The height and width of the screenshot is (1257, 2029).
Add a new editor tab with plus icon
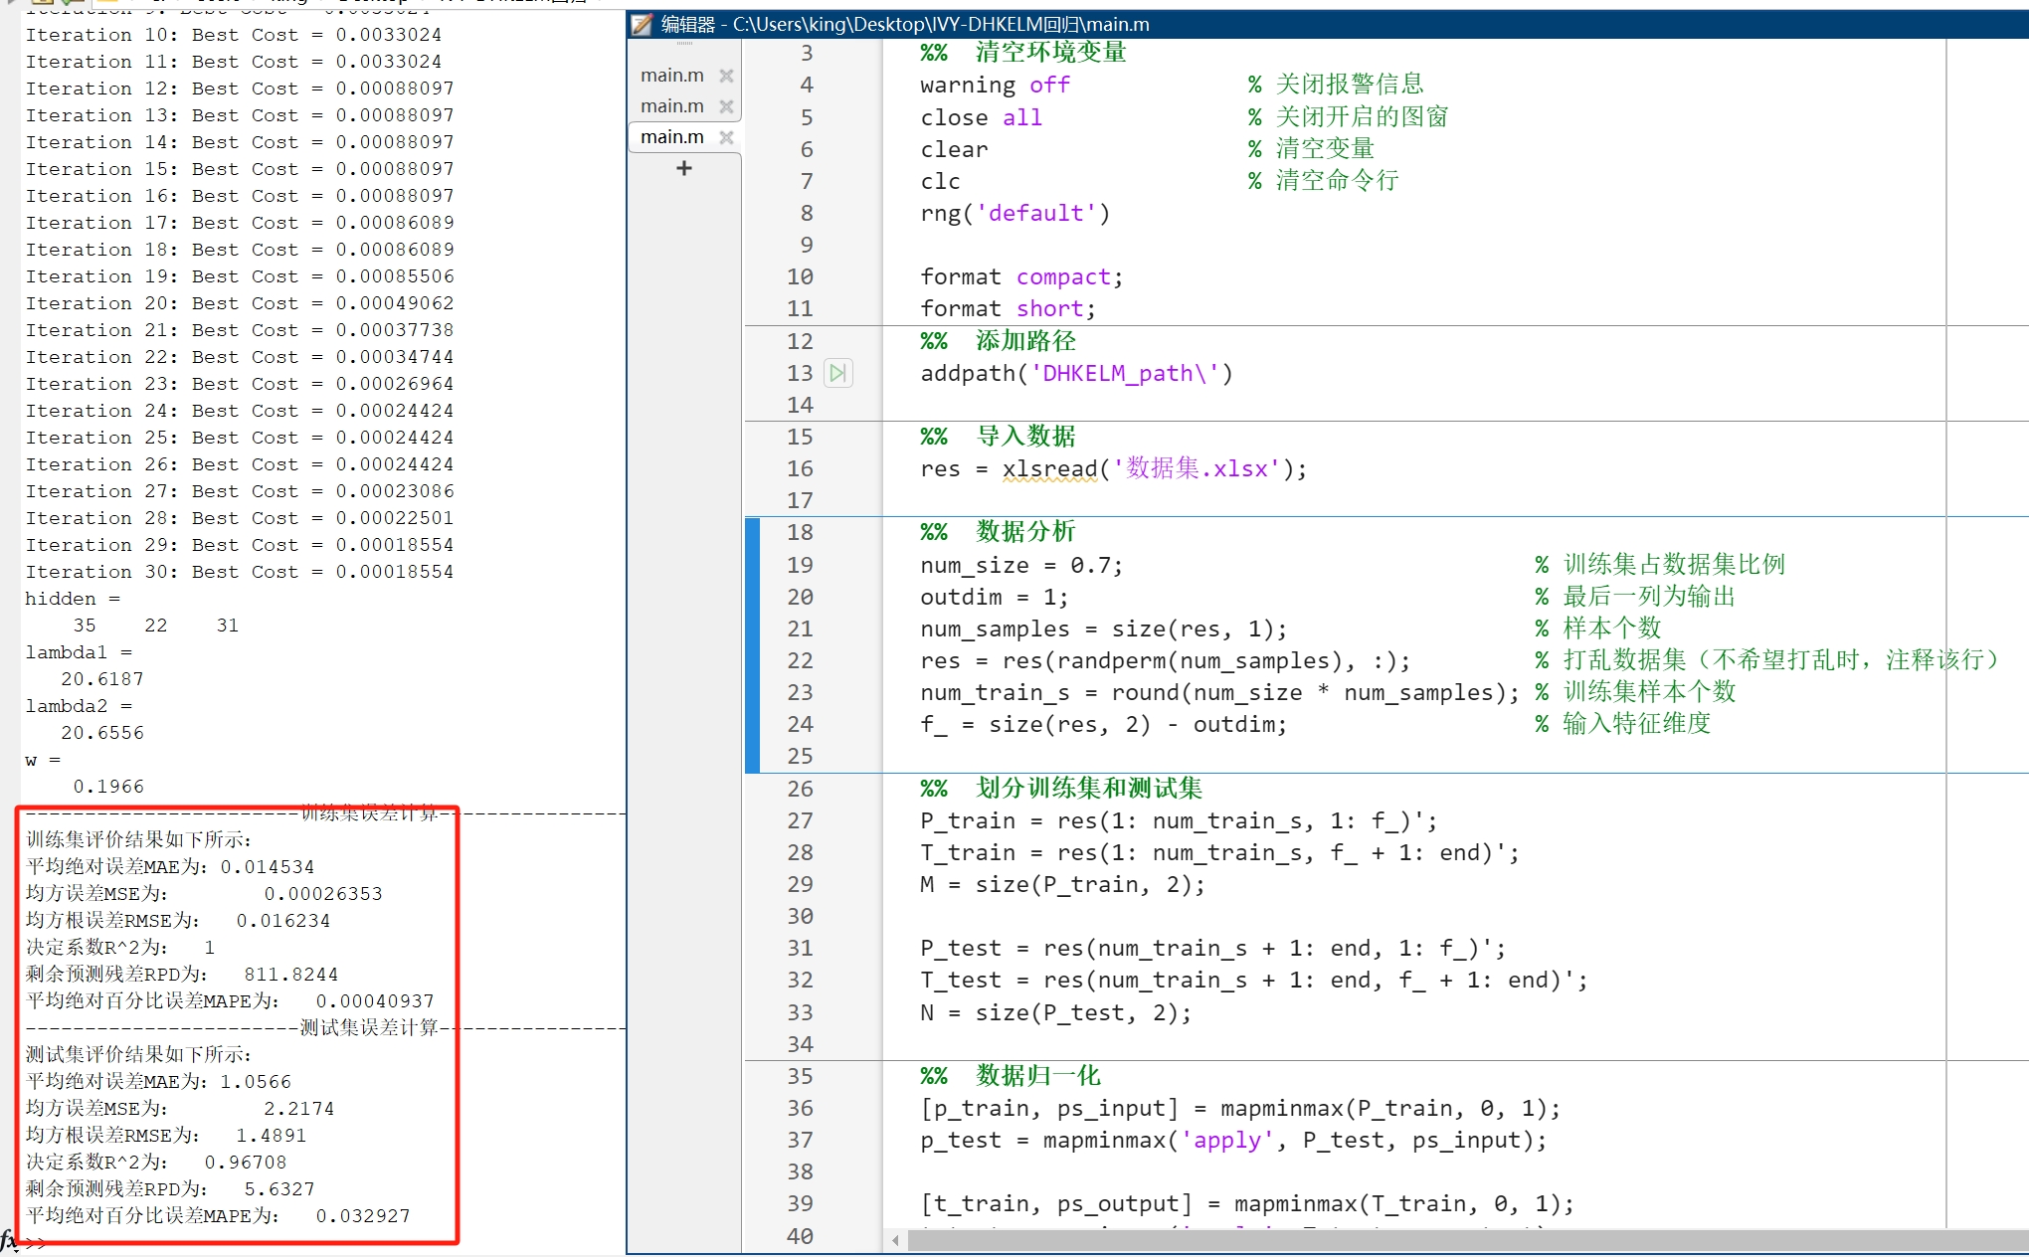coord(683,168)
